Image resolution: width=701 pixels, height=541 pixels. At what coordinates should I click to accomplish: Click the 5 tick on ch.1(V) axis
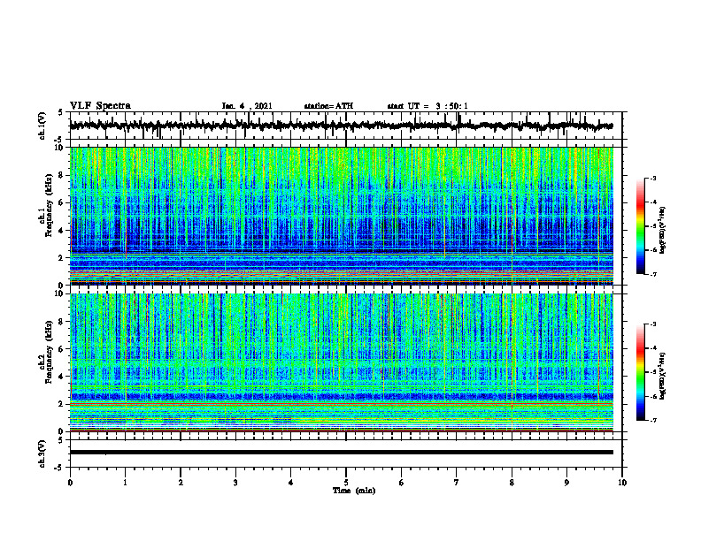(x=60, y=112)
